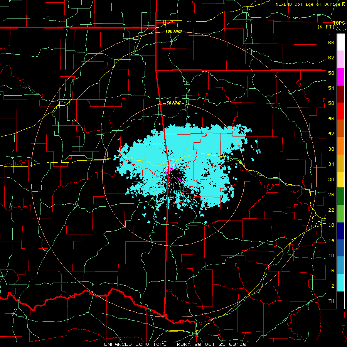Select the legend value 10
The height and width of the screenshot is (347, 347).
click(x=331, y=255)
